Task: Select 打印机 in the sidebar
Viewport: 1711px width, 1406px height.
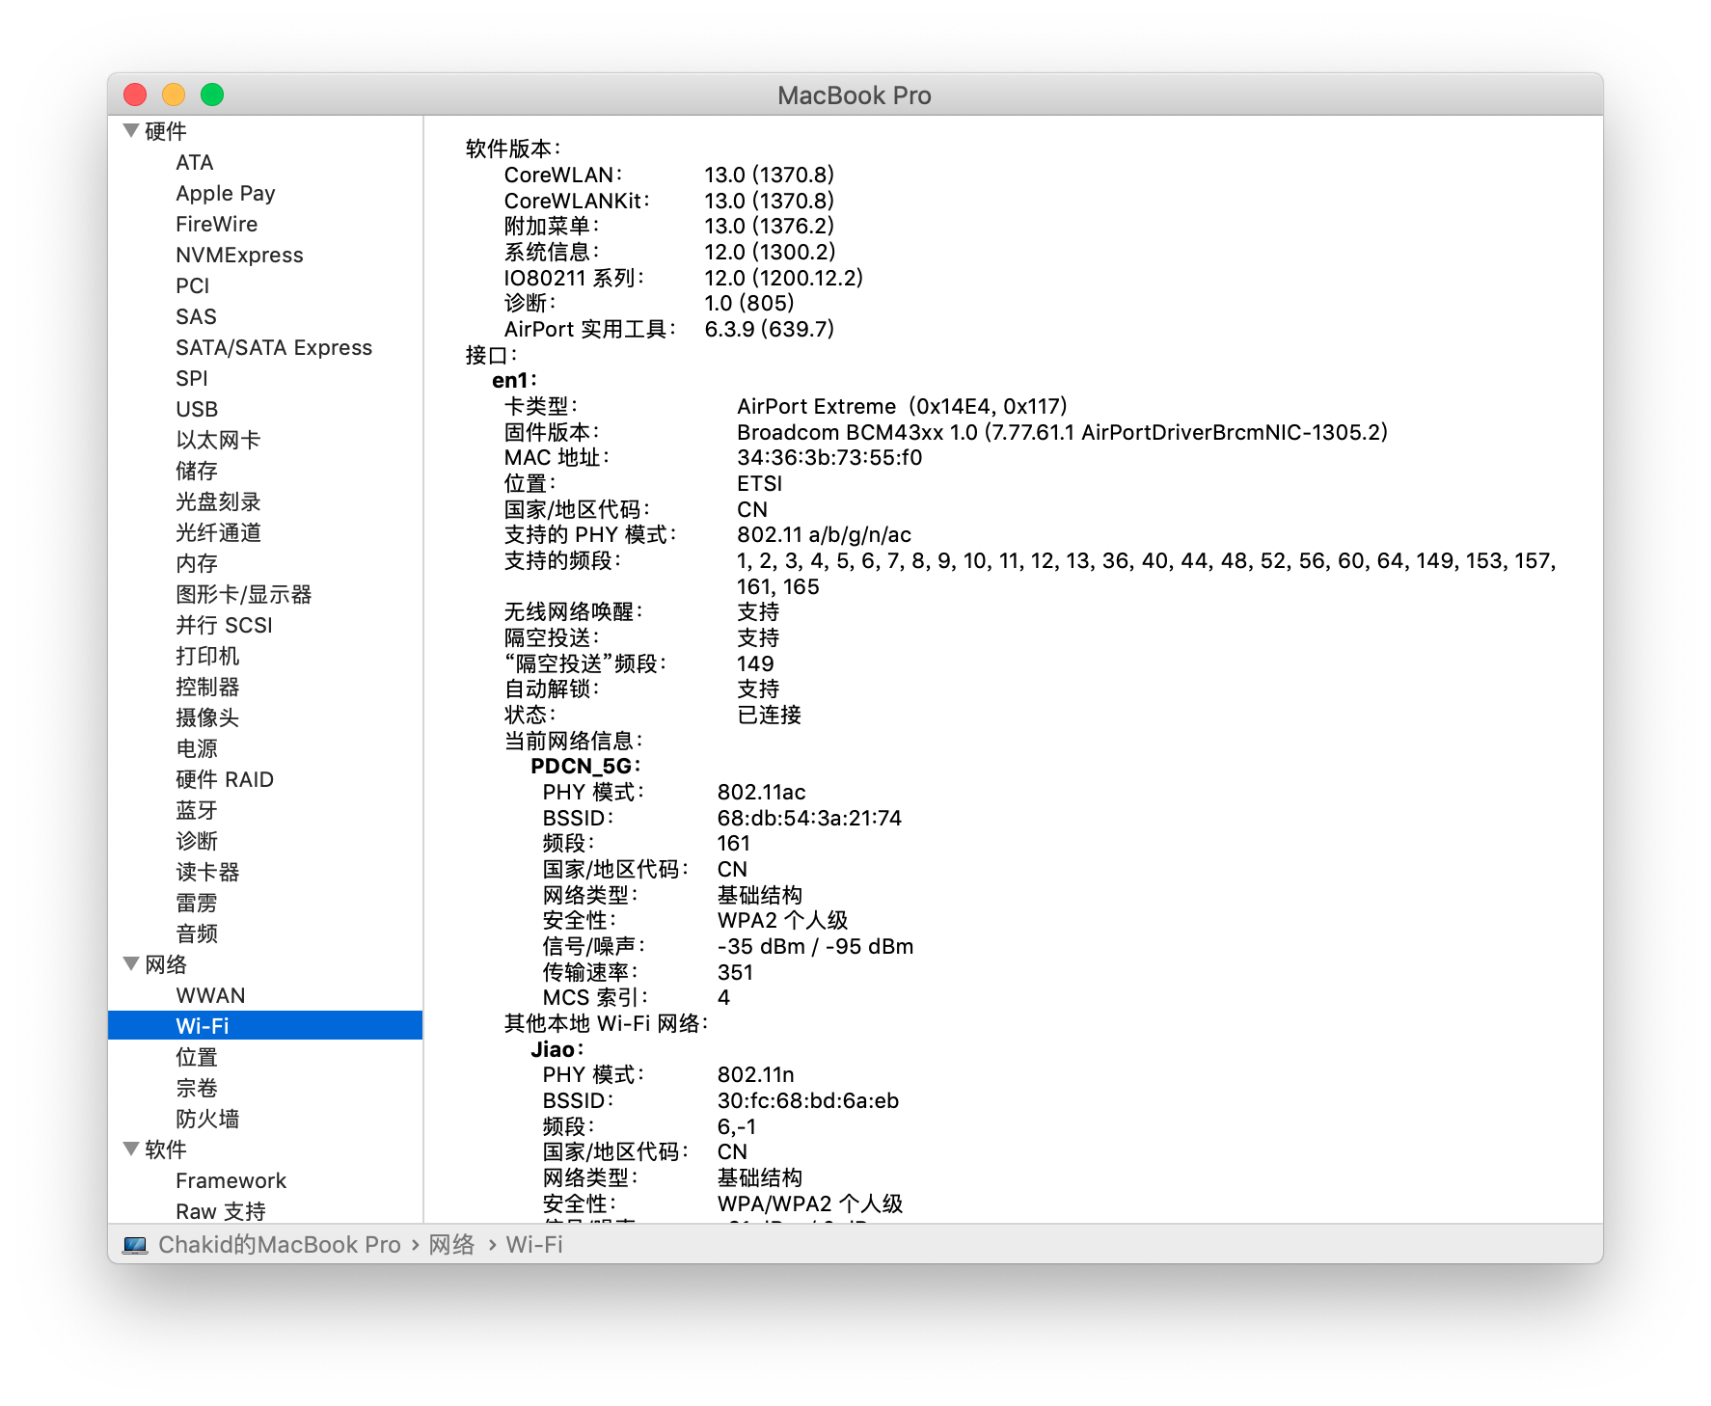Action: pyautogui.click(x=207, y=656)
